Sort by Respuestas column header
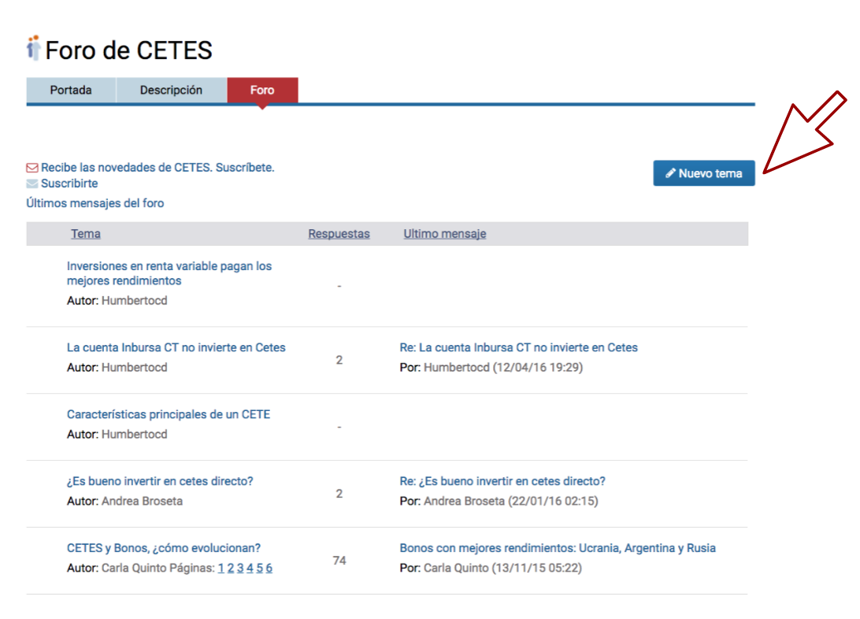 pyautogui.click(x=339, y=234)
